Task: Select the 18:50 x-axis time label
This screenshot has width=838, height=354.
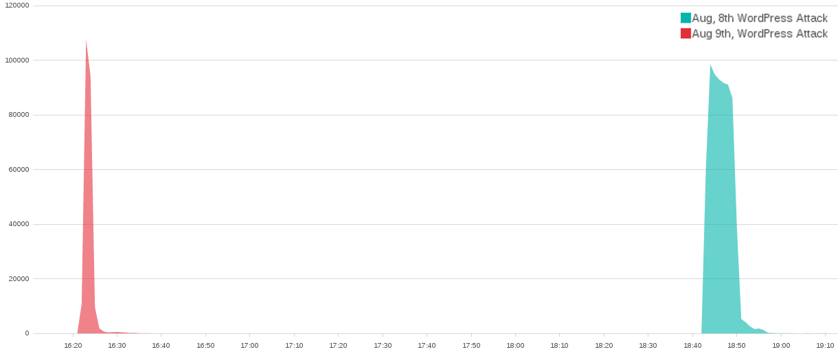Action: pyautogui.click(x=736, y=345)
